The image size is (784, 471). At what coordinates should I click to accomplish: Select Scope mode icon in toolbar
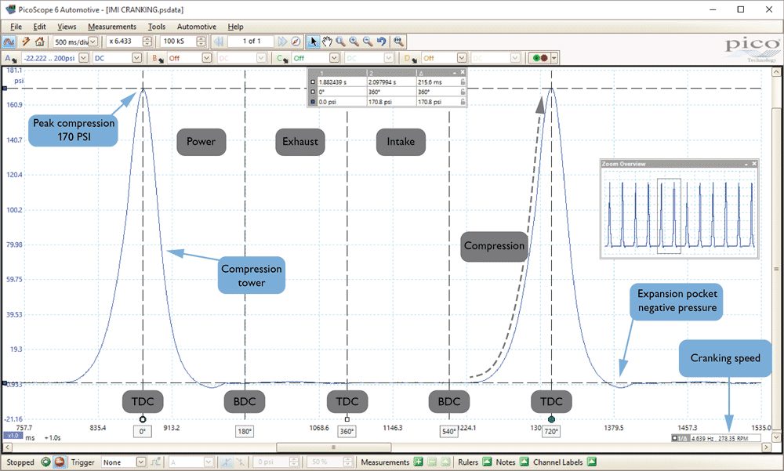(9, 42)
